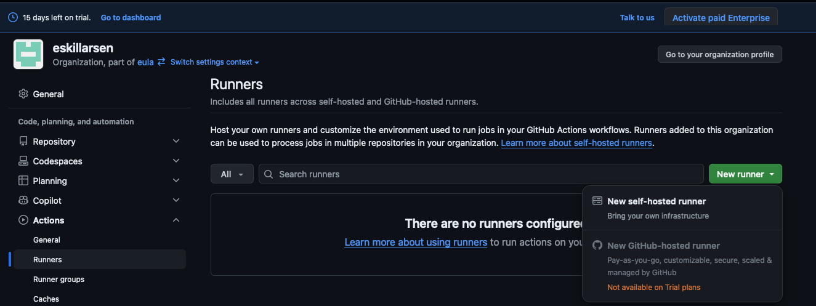The width and height of the screenshot is (816, 306).
Task: Open the eula enterprise link
Action: (145, 62)
